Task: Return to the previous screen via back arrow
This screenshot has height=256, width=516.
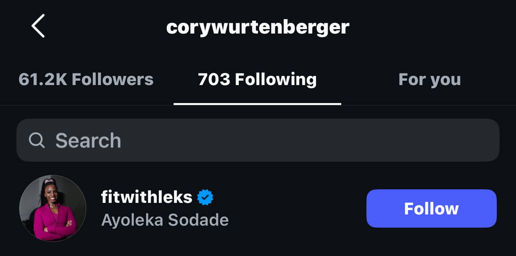Action: [x=38, y=26]
